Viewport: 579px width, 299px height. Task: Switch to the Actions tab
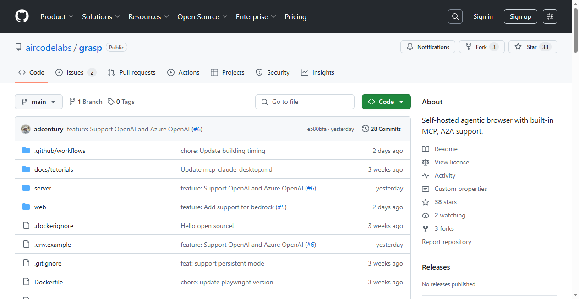coord(183,72)
